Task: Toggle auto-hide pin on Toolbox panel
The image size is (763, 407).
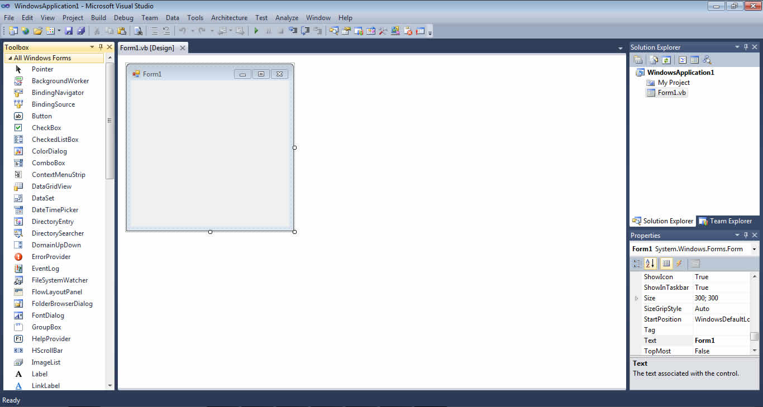Action: [101, 47]
